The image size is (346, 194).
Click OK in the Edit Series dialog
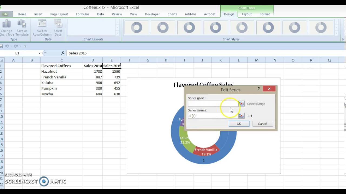(239, 124)
